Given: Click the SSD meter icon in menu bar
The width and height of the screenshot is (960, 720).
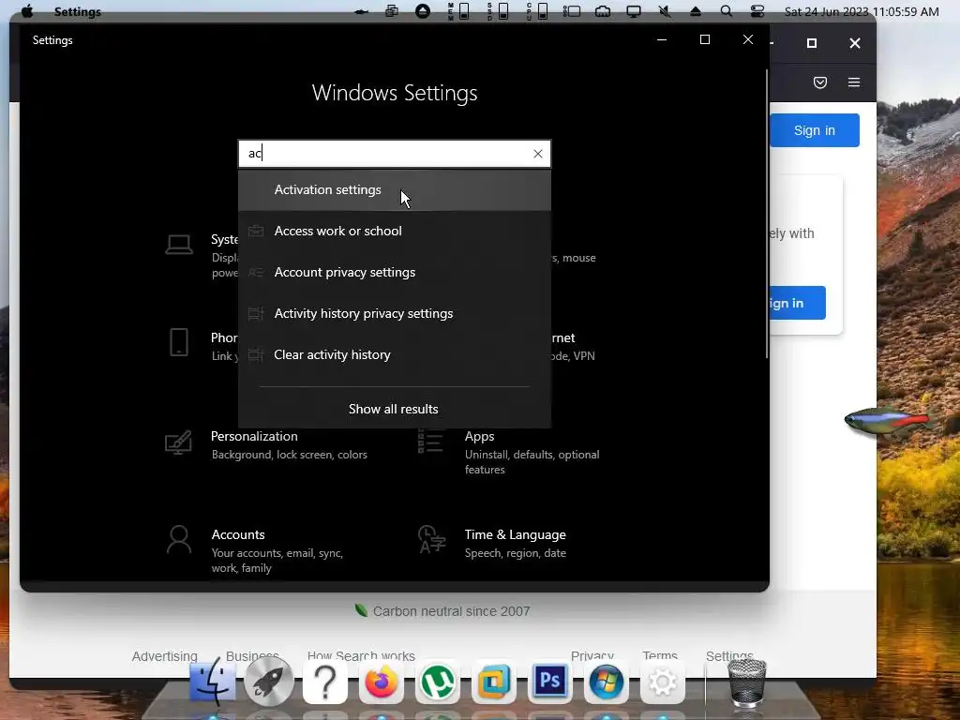Looking at the screenshot, I should (498, 11).
